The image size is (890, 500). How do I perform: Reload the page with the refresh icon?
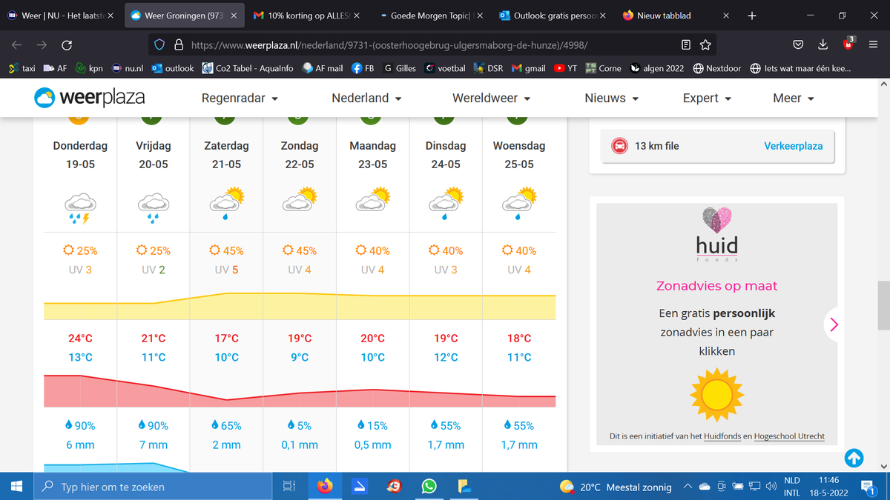coord(67,45)
